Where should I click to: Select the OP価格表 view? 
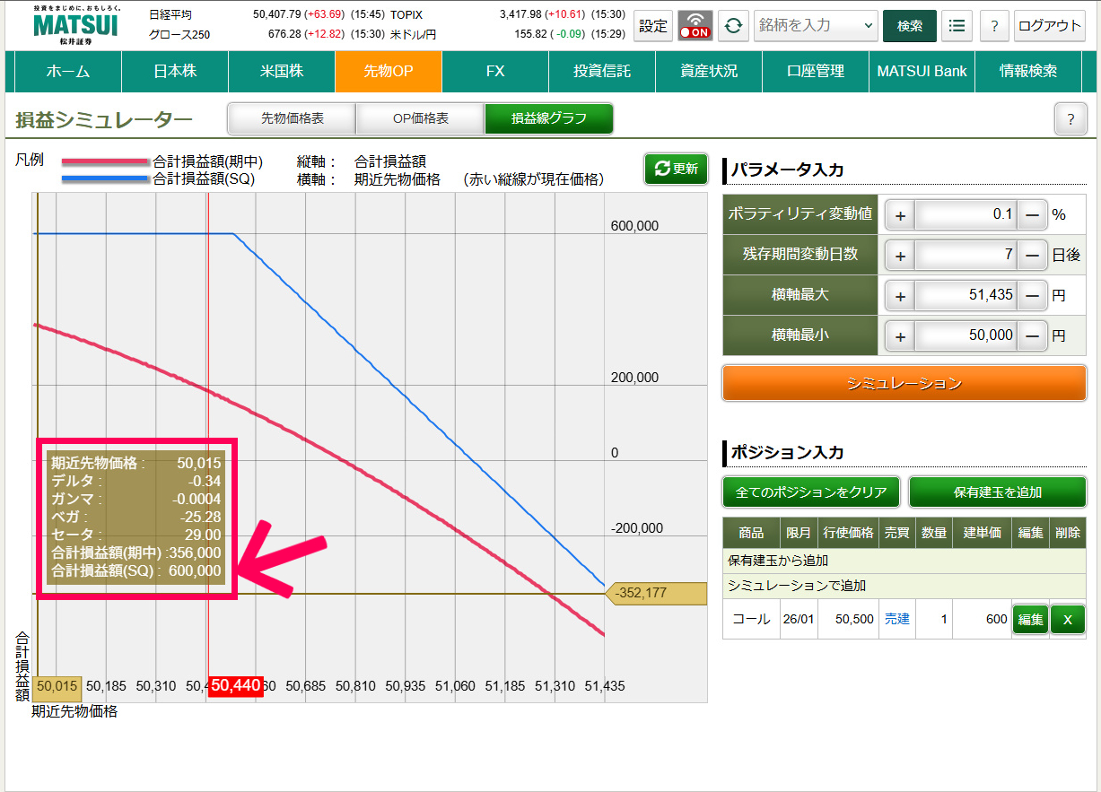420,118
